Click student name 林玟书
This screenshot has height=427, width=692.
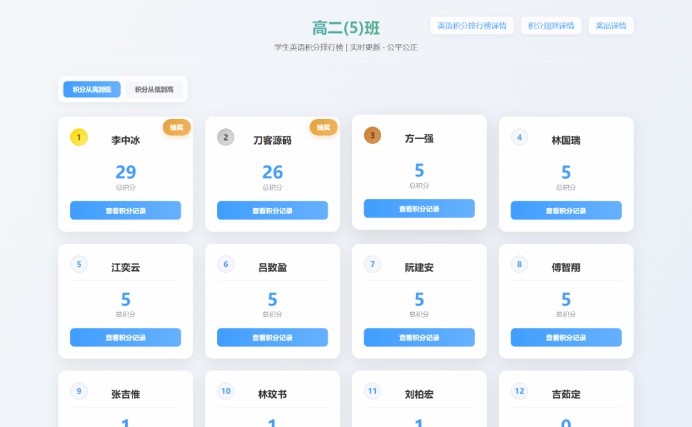tap(272, 395)
